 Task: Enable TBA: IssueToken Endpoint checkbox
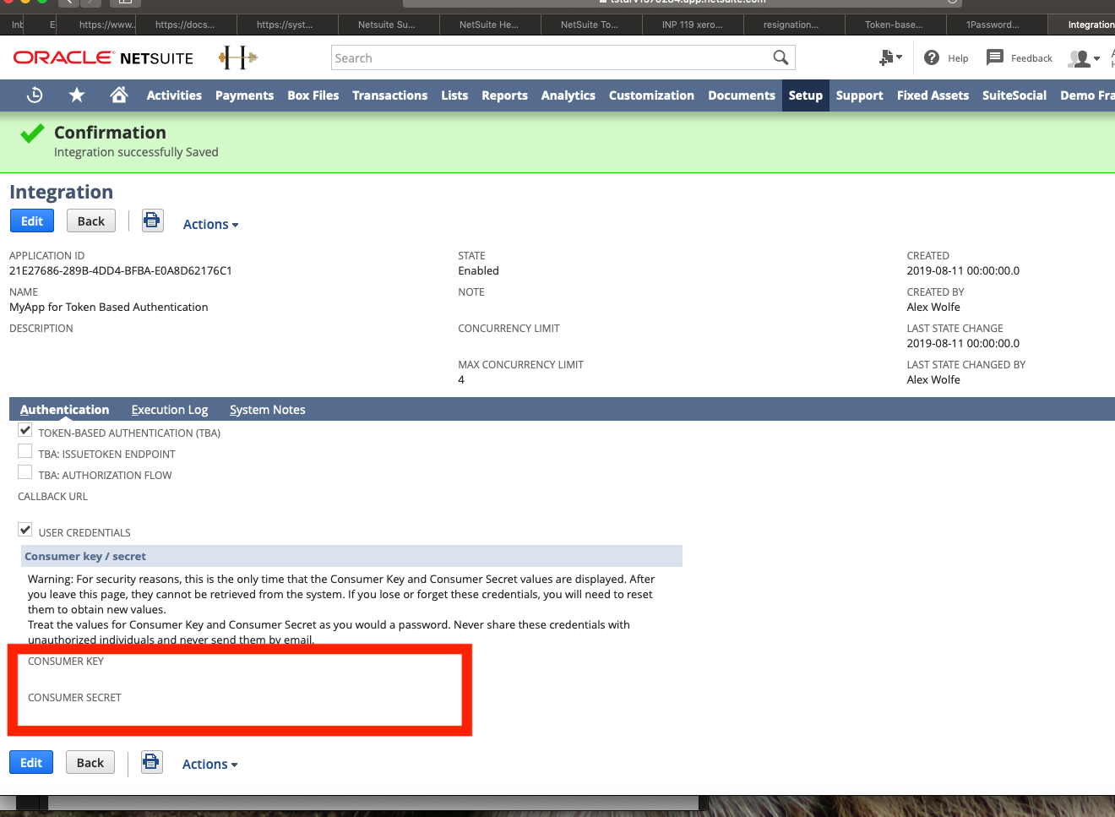pyautogui.click(x=25, y=452)
